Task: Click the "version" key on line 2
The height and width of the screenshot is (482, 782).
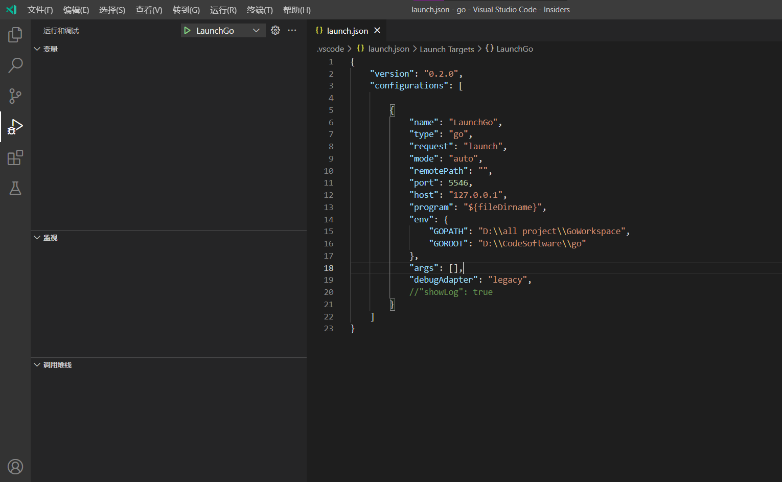Action: pyautogui.click(x=392, y=74)
